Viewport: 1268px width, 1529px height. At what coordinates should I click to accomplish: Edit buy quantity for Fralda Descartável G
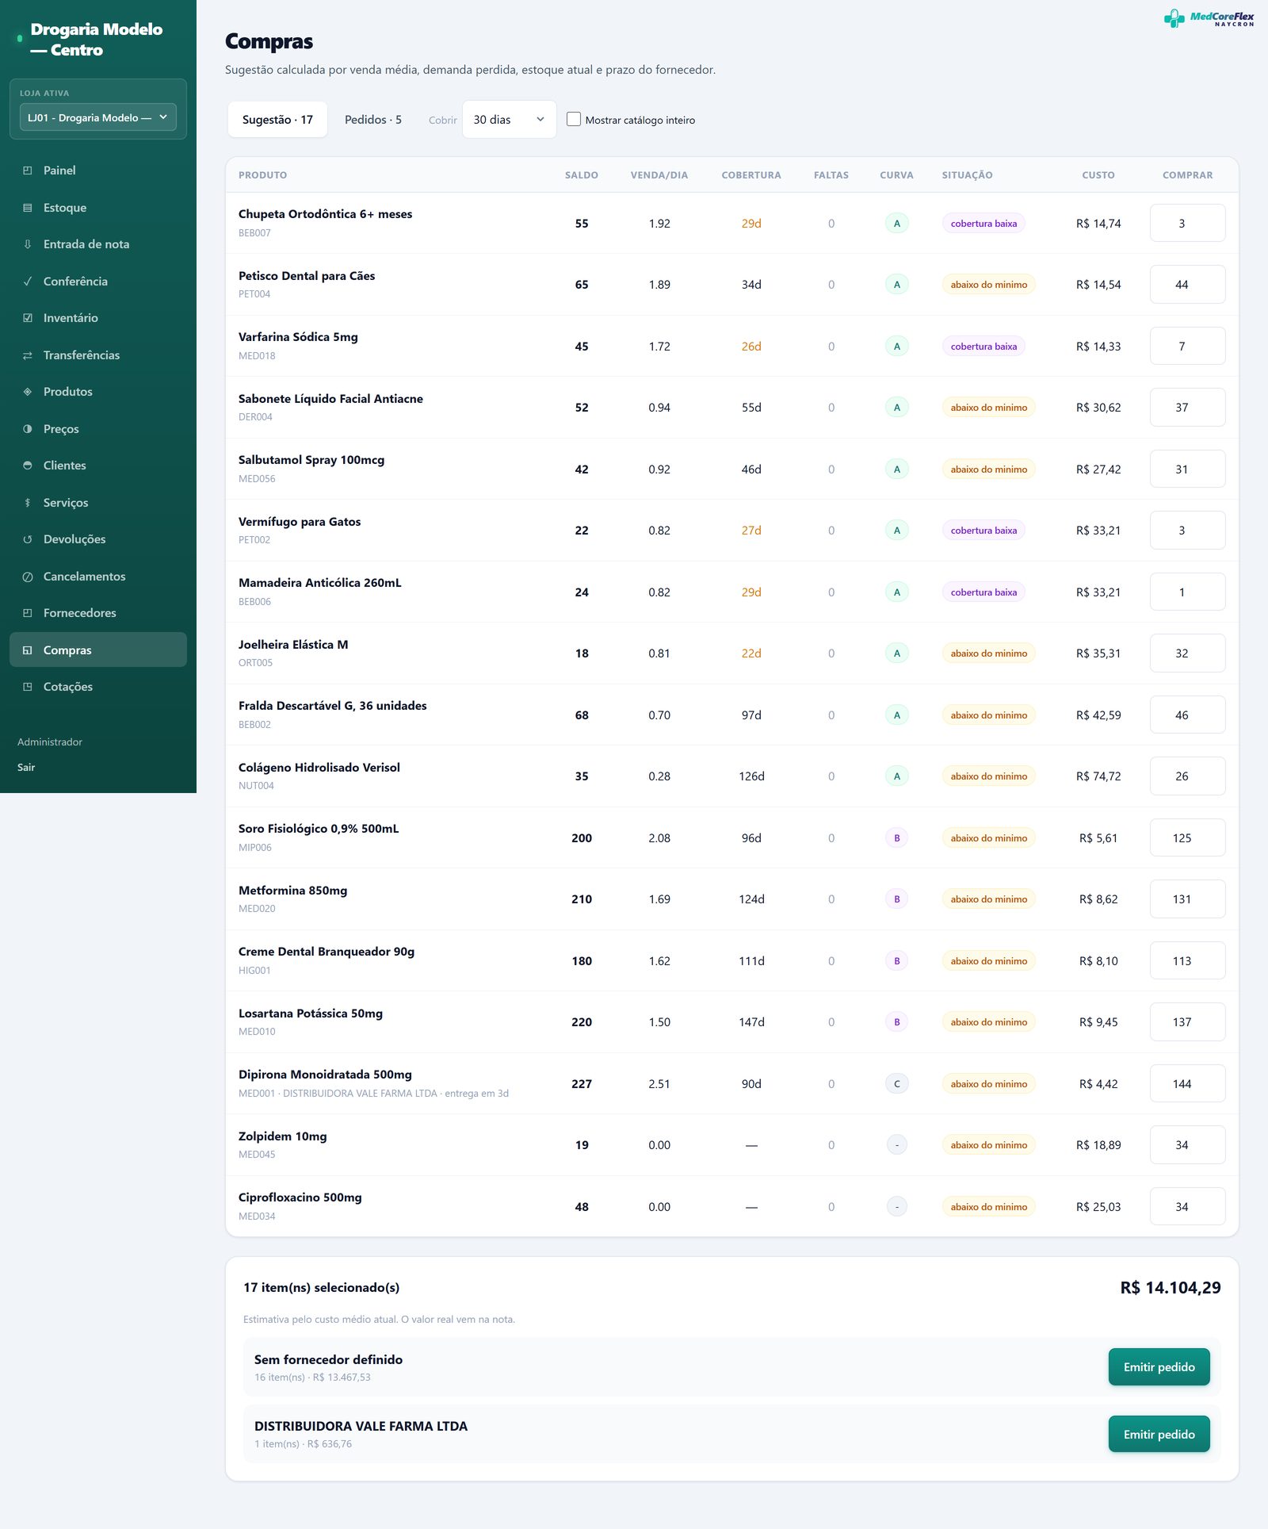(x=1187, y=715)
